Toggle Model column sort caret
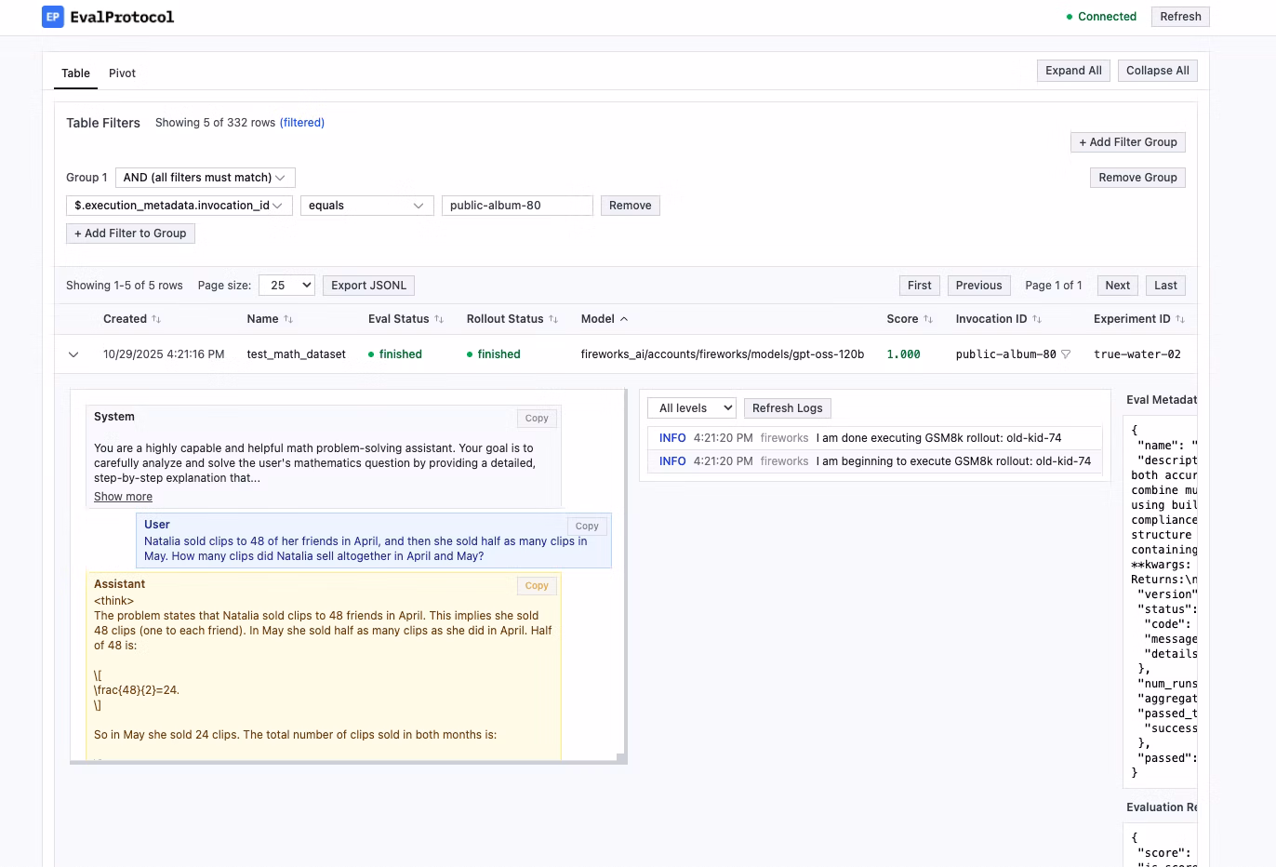1276x867 pixels. coord(624,319)
